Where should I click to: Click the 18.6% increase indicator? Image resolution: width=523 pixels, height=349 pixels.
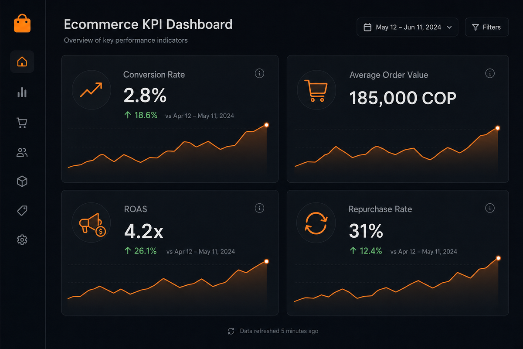point(140,115)
